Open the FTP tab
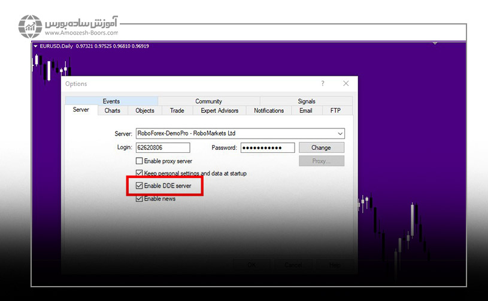The image size is (488, 301). 335,110
